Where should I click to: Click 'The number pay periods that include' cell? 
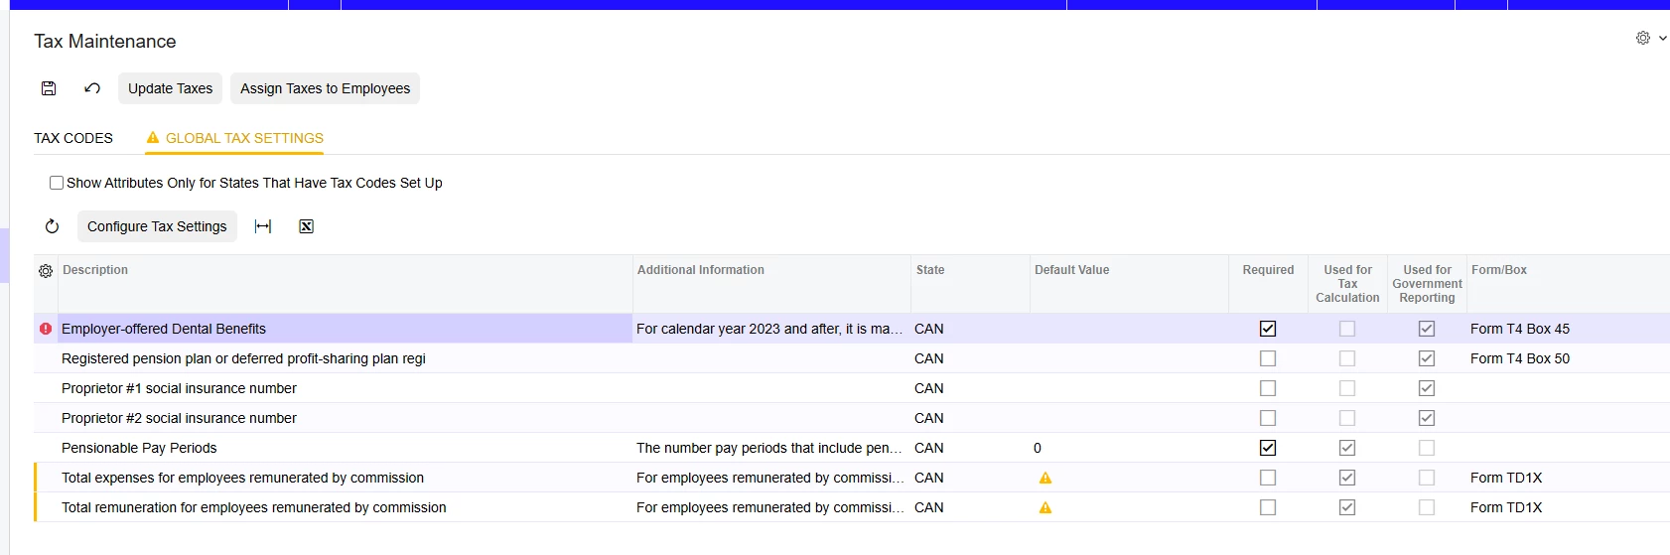tap(771, 448)
